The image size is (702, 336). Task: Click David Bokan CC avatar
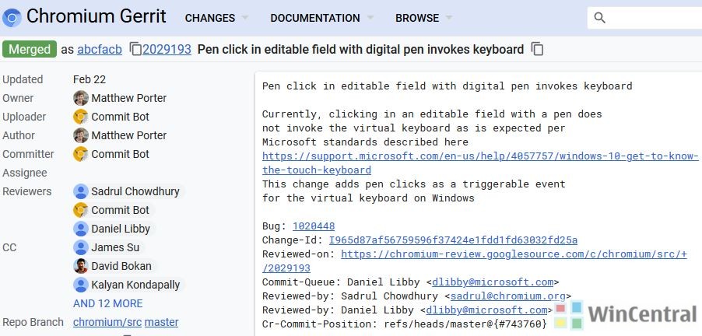(80, 266)
